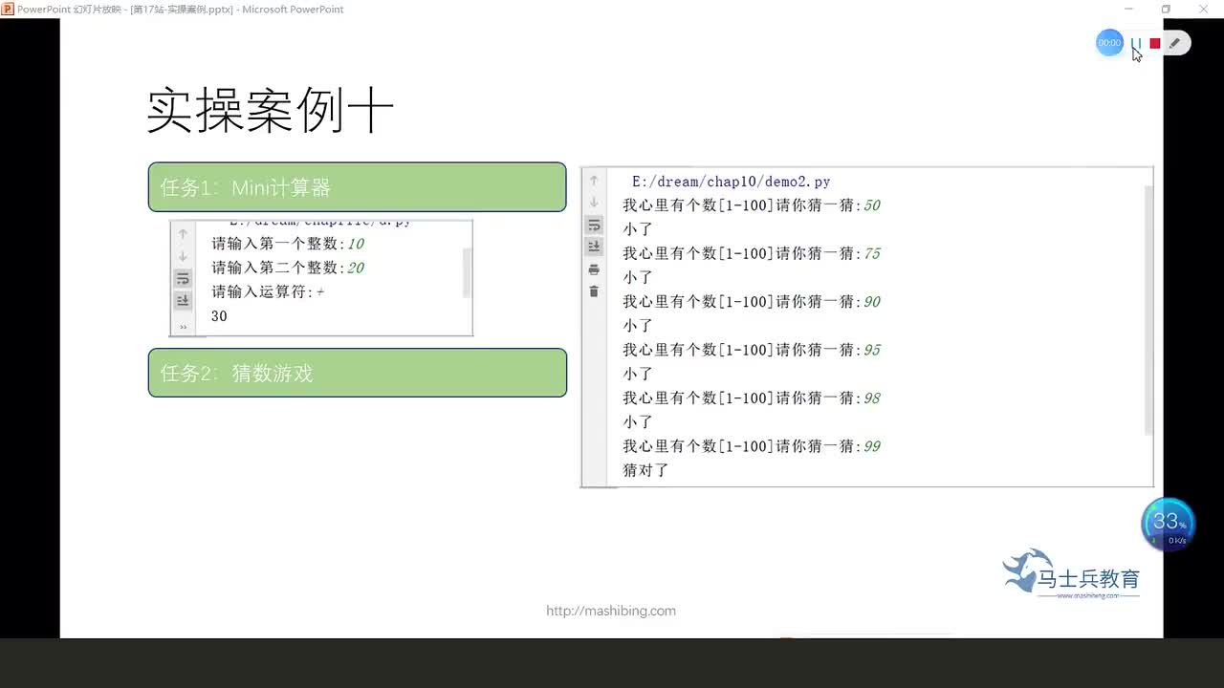Click the guess line with value 98
This screenshot has width=1224, height=688.
pos(752,398)
